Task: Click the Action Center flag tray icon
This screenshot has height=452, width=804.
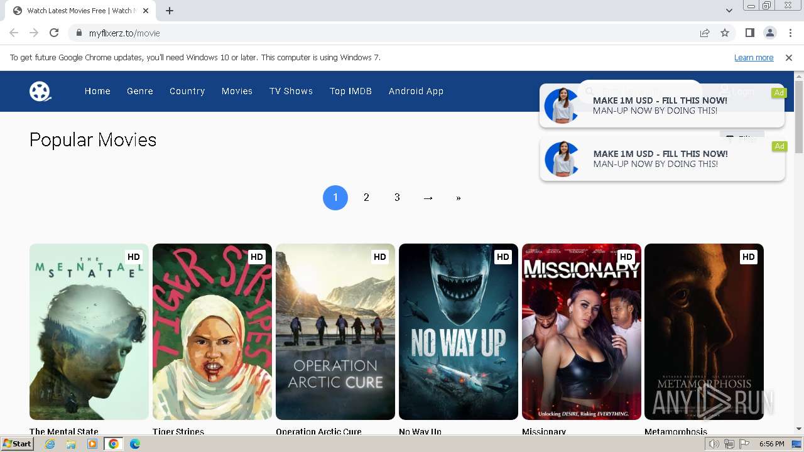Action: [x=744, y=444]
